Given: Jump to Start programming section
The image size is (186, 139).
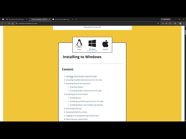Looking at the screenshot, I should [74, 108].
